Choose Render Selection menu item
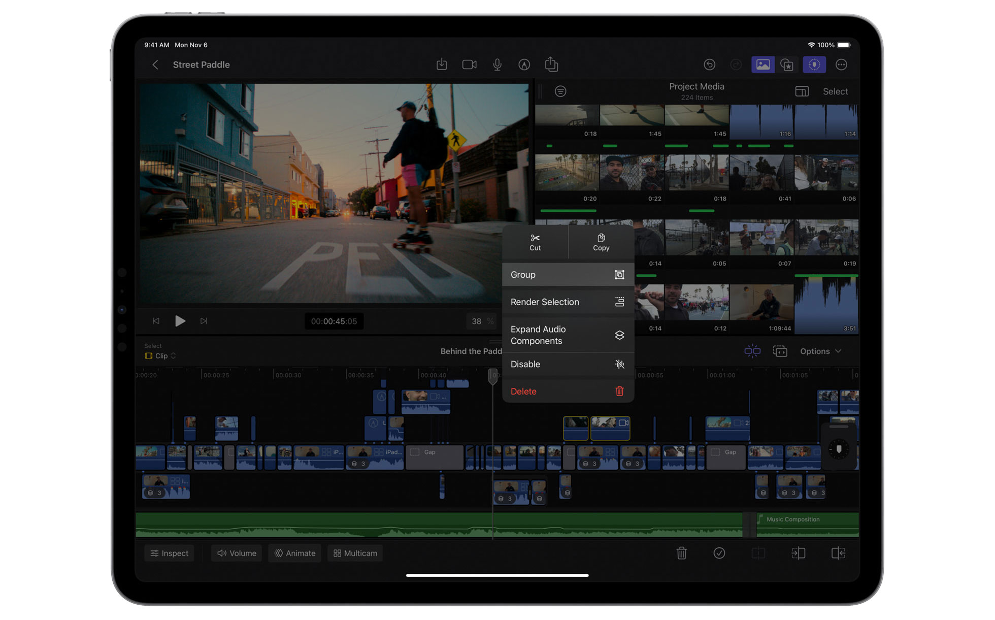Viewport: 995px width, 620px height. 568,302
